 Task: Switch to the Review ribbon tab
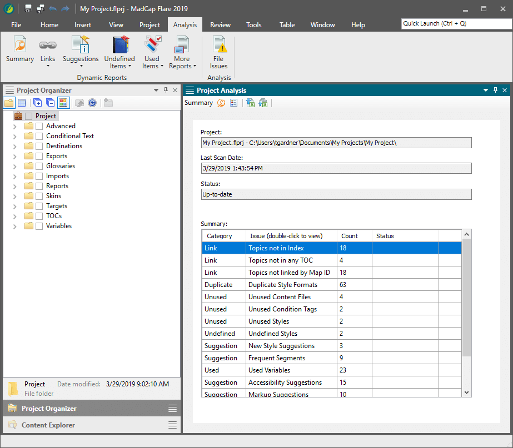(x=220, y=25)
